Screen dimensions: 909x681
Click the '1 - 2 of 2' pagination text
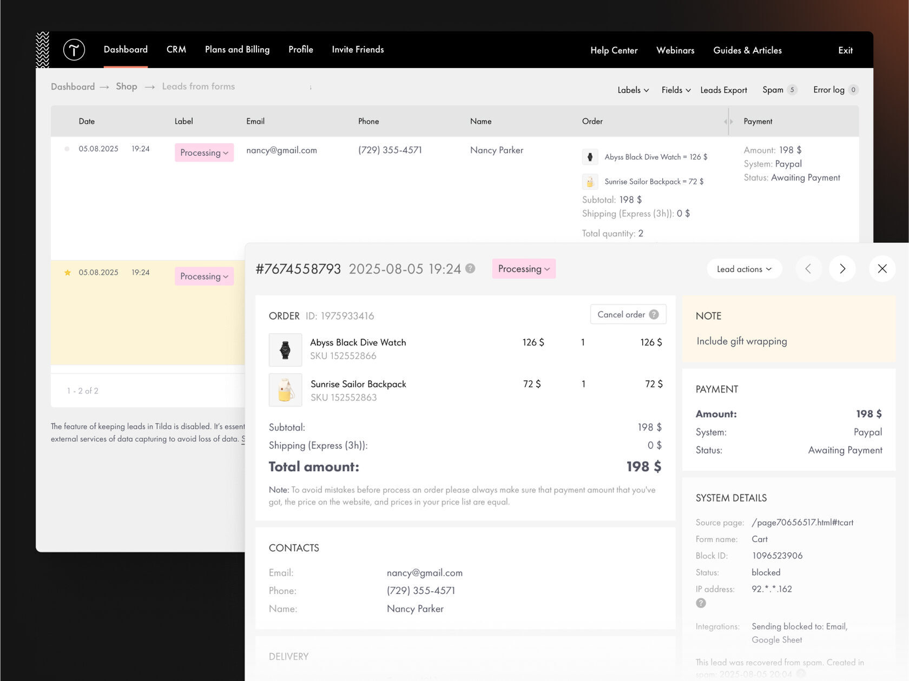point(83,391)
